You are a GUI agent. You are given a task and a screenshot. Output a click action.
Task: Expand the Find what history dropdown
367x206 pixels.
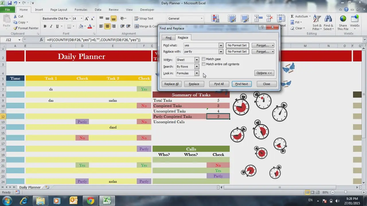(x=221, y=45)
